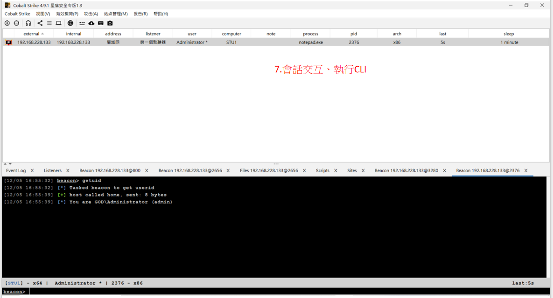Sort by the internal column header
Viewport: 553px width, 298px height.
pos(74,34)
